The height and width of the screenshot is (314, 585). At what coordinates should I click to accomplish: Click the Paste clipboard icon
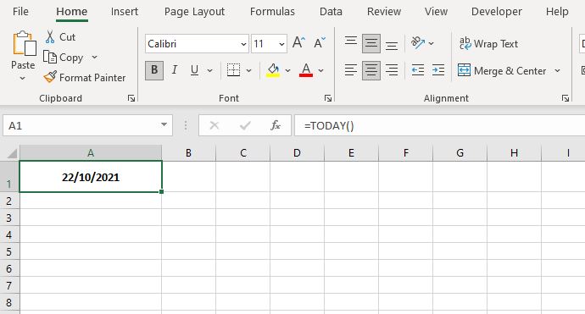(x=25, y=43)
